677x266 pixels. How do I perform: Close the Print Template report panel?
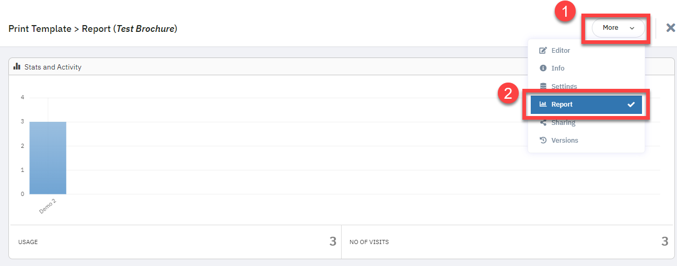click(671, 28)
